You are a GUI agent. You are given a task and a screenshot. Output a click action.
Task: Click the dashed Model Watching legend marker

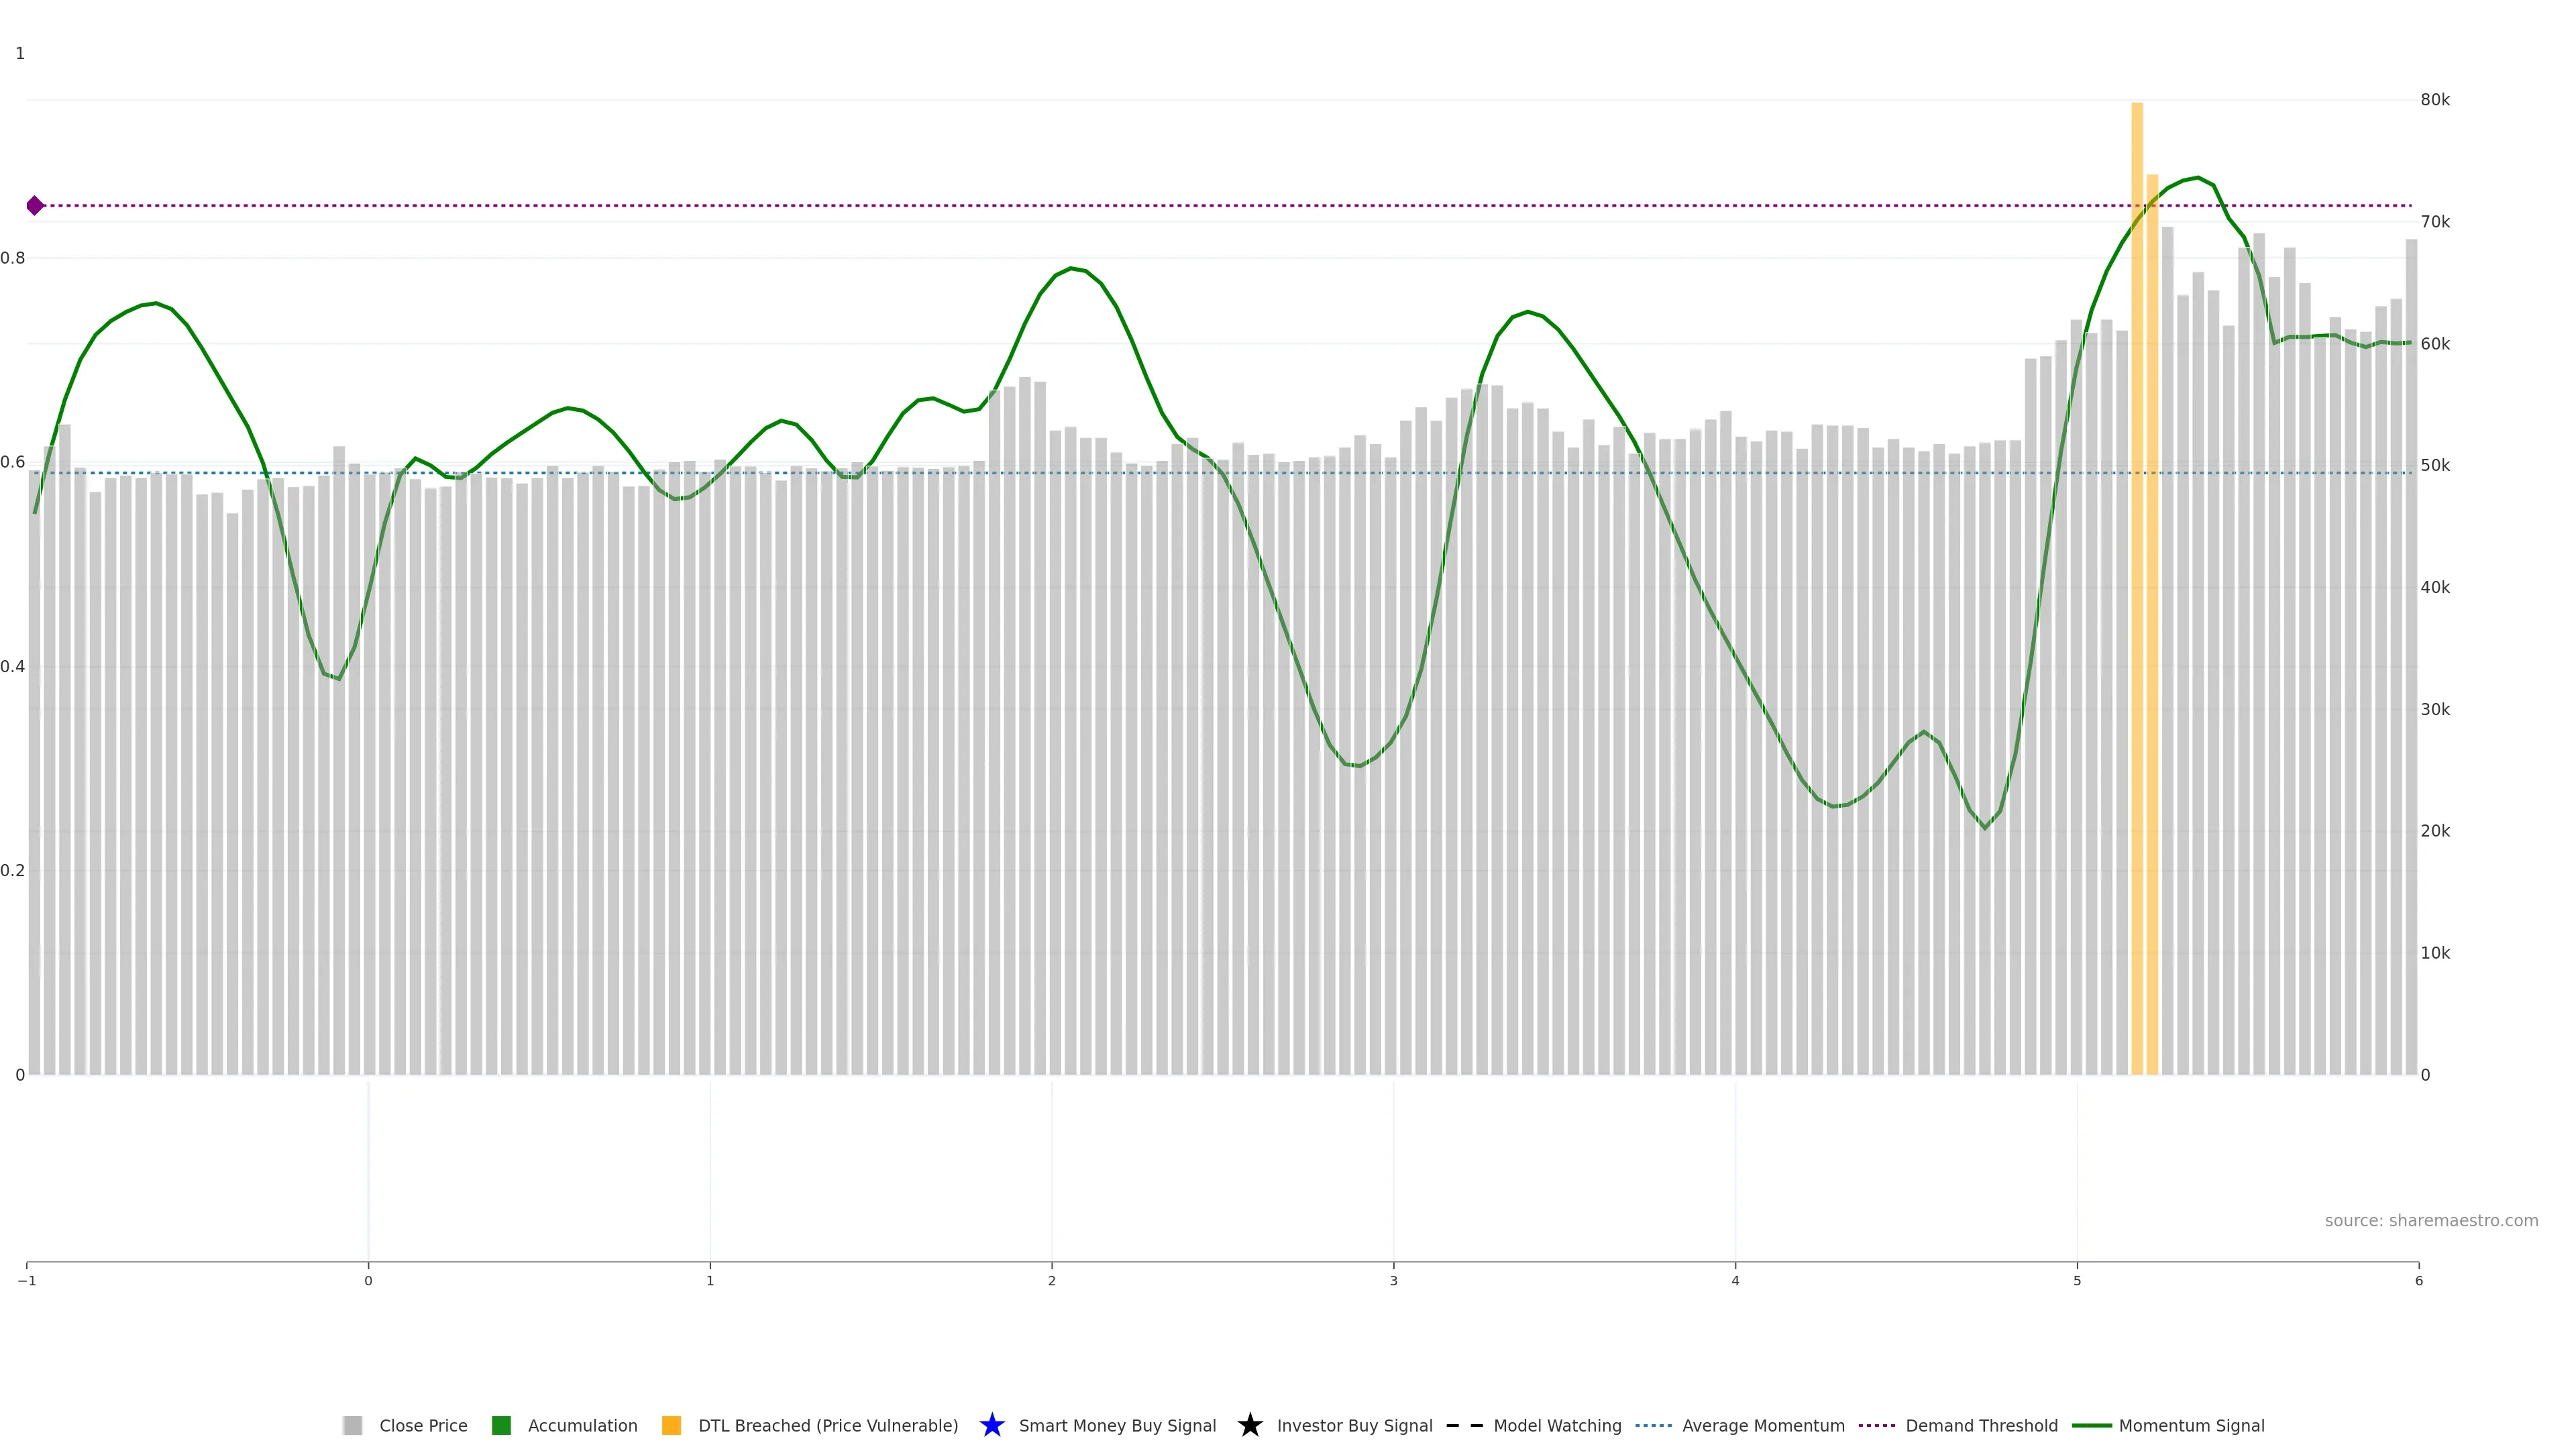click(x=1465, y=1425)
